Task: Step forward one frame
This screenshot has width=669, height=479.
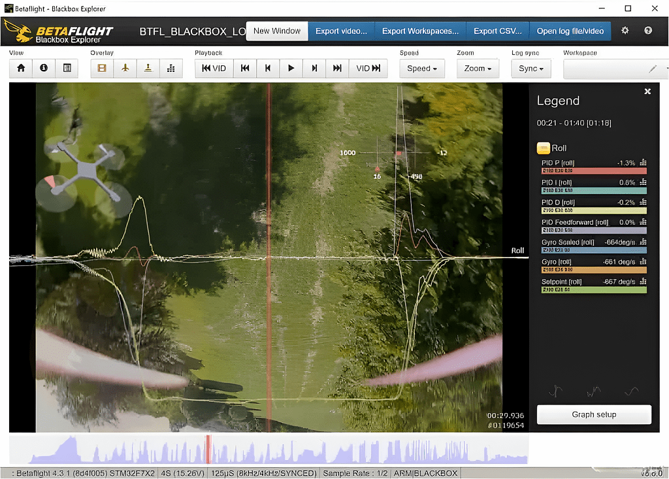Action: (314, 69)
